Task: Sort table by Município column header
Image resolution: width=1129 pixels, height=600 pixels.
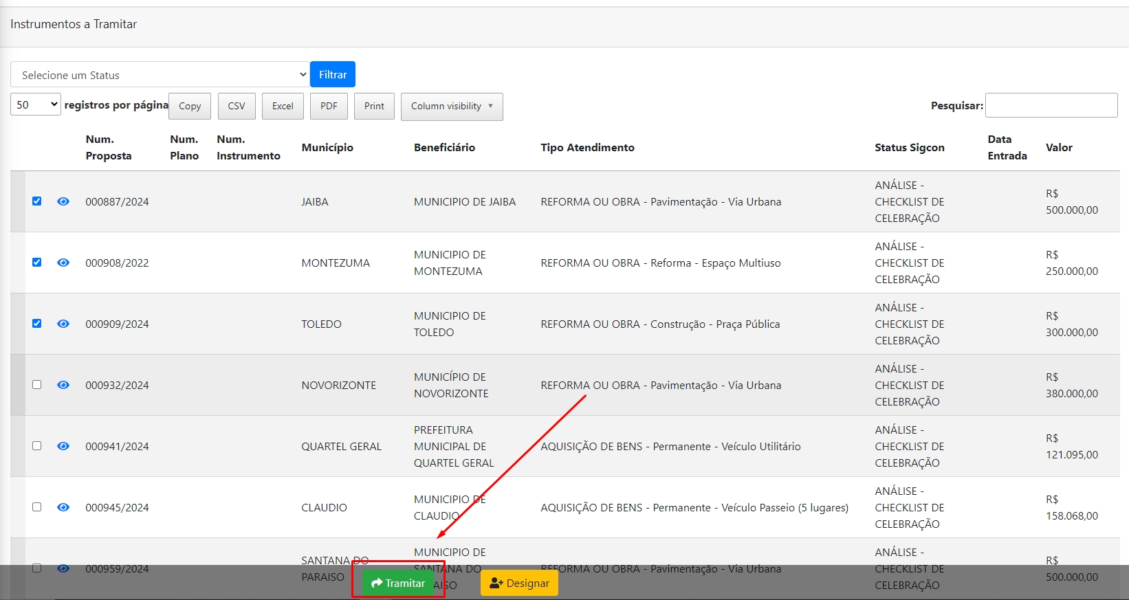Action: pyautogui.click(x=327, y=148)
